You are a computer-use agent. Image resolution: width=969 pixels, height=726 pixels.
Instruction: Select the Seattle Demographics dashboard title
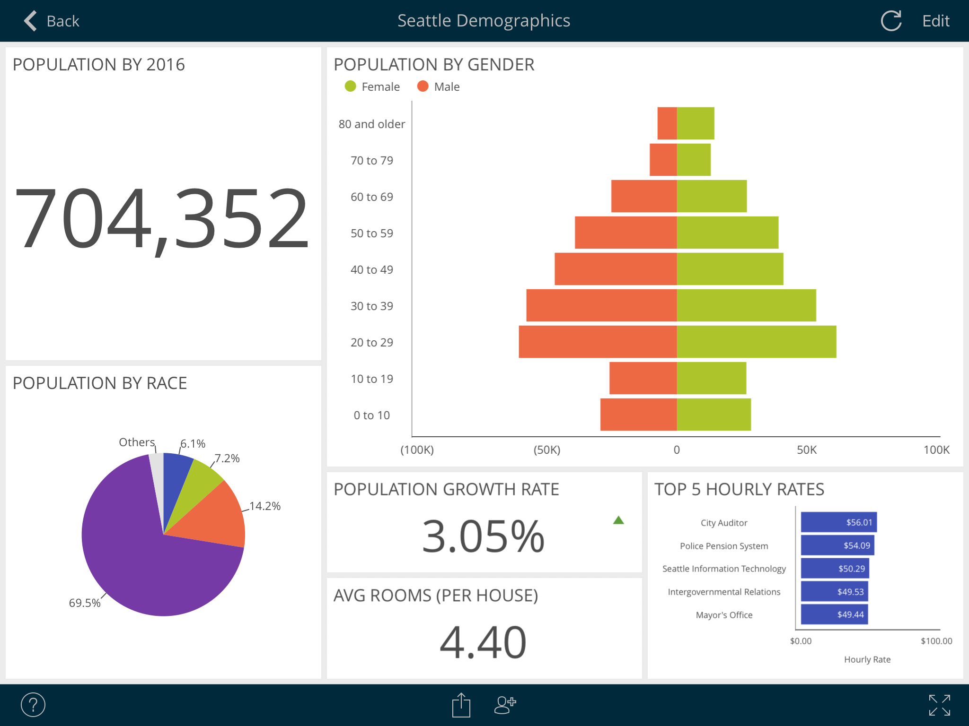(x=484, y=21)
